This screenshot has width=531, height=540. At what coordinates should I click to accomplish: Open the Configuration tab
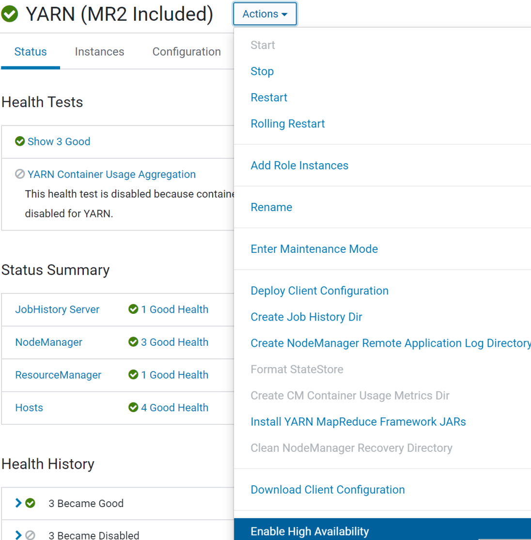coord(186,51)
